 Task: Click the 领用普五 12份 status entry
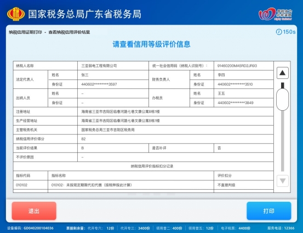coord(201,228)
